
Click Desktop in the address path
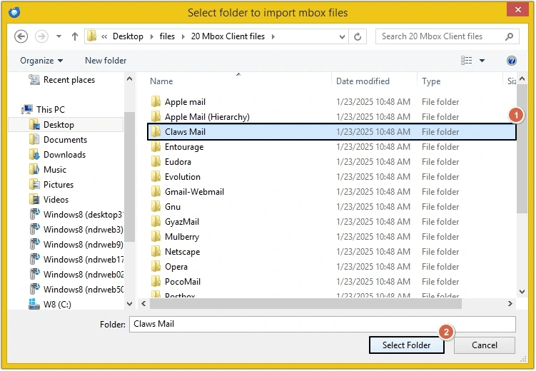pos(128,36)
